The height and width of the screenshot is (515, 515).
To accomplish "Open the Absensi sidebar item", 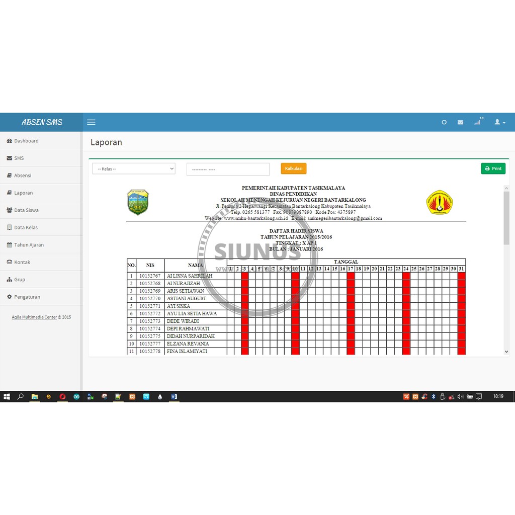I will tap(23, 176).
